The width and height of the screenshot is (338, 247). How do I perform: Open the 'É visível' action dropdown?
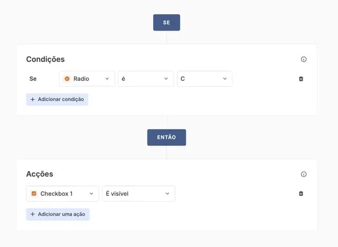click(138, 194)
